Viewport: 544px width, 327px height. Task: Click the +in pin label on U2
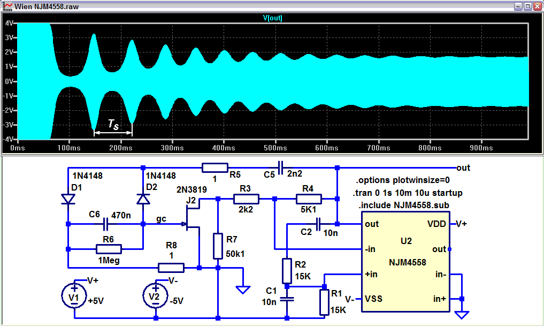click(x=371, y=274)
